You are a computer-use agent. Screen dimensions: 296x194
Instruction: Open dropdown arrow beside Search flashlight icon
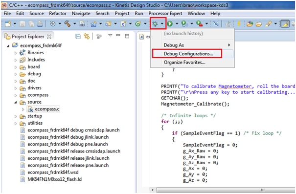click(275, 24)
